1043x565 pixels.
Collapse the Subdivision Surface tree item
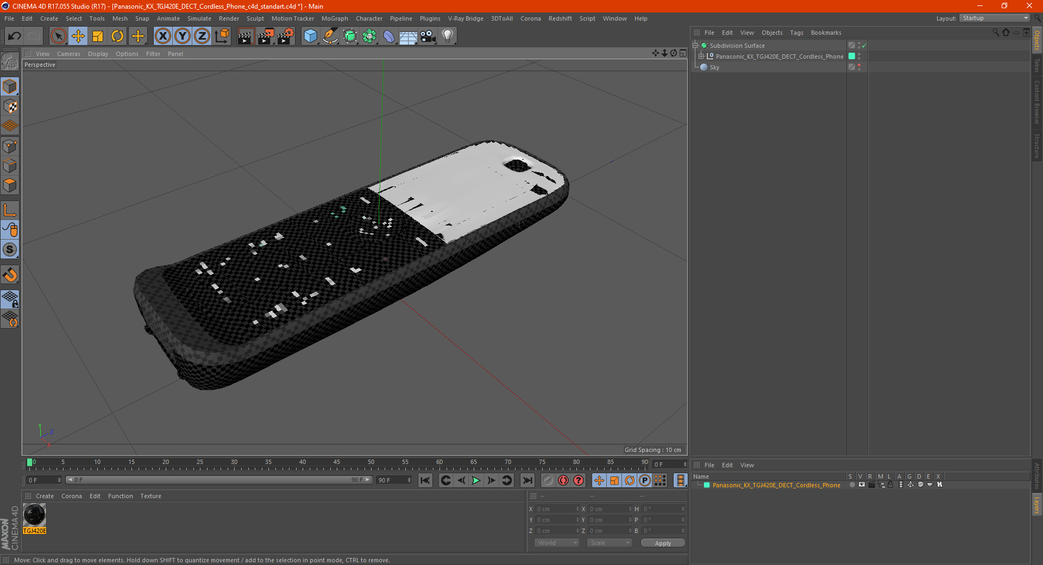click(695, 46)
